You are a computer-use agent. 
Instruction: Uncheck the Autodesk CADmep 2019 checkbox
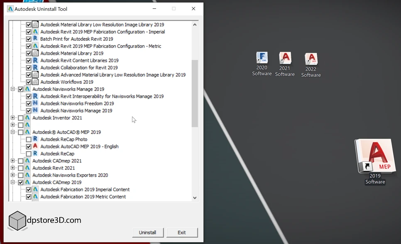tap(21, 182)
